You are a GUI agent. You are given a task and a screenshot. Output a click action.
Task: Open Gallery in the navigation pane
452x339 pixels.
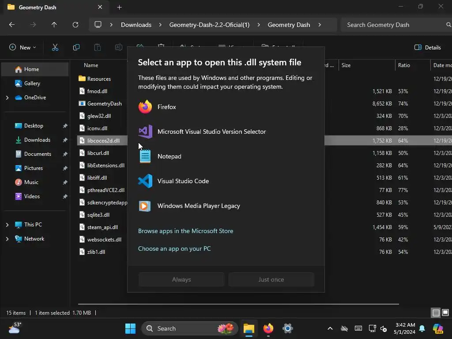click(35, 83)
